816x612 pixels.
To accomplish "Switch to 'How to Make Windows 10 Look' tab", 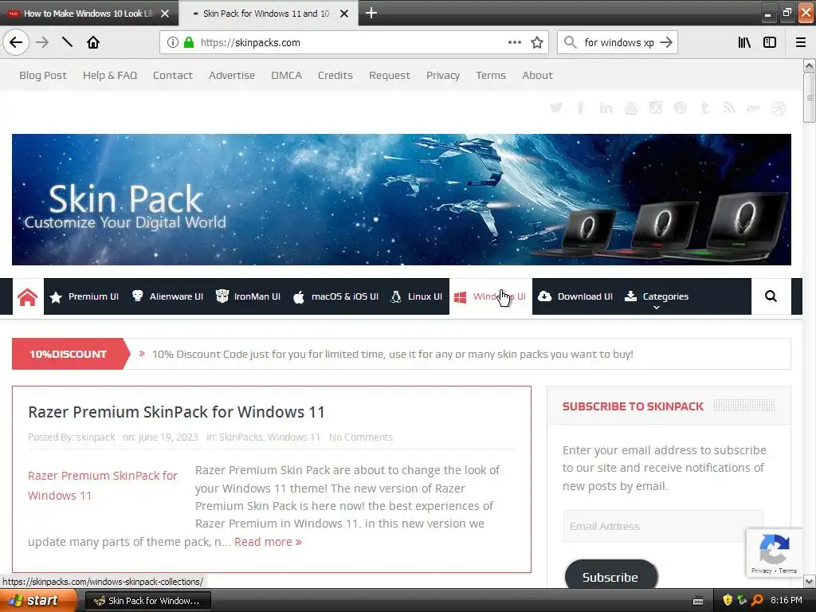I will 88,14.
